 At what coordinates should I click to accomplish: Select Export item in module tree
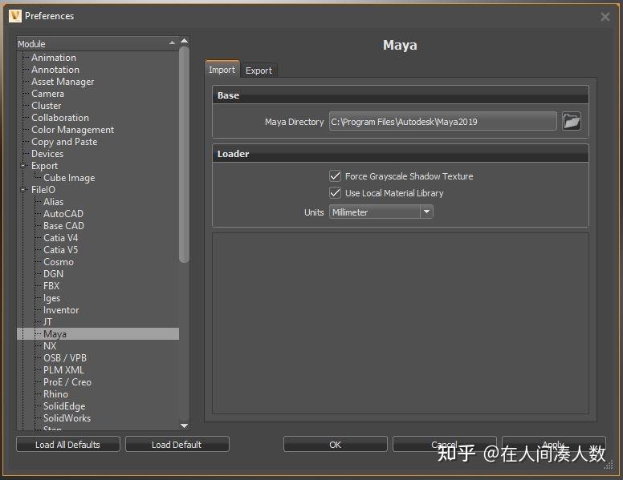click(44, 166)
